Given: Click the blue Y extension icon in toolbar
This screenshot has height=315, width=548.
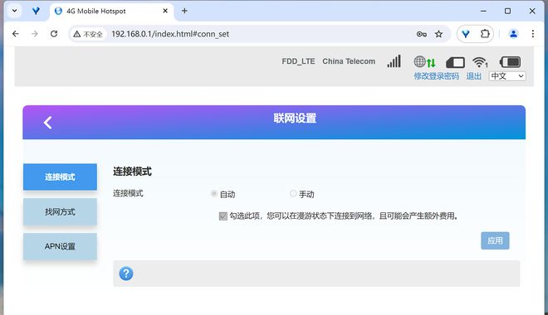Looking at the screenshot, I should pos(466,34).
